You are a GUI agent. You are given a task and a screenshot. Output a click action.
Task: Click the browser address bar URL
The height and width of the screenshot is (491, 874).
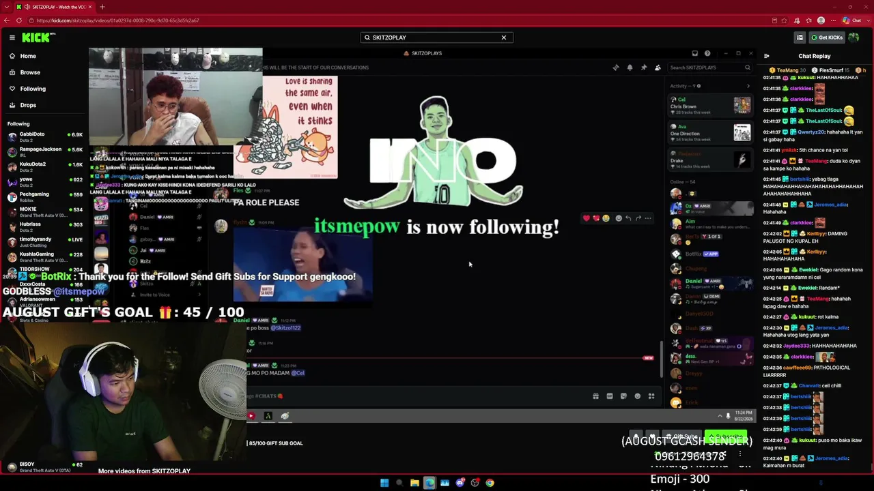pos(118,20)
